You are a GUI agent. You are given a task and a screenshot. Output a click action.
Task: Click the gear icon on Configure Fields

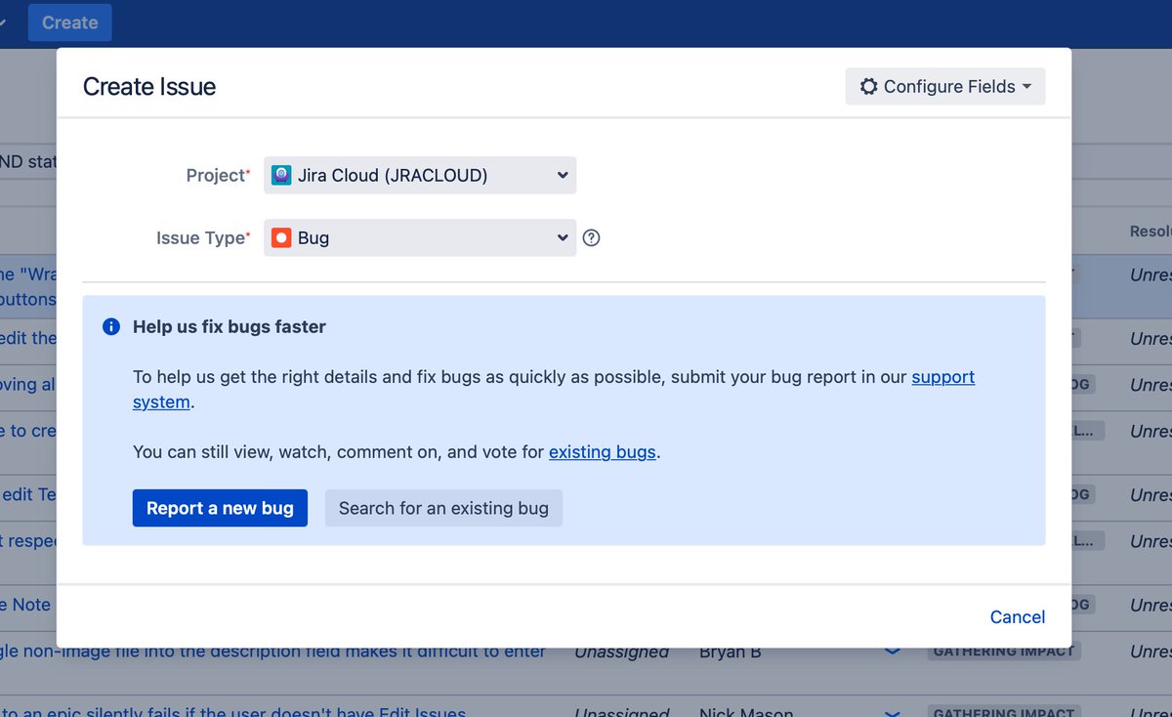(868, 86)
